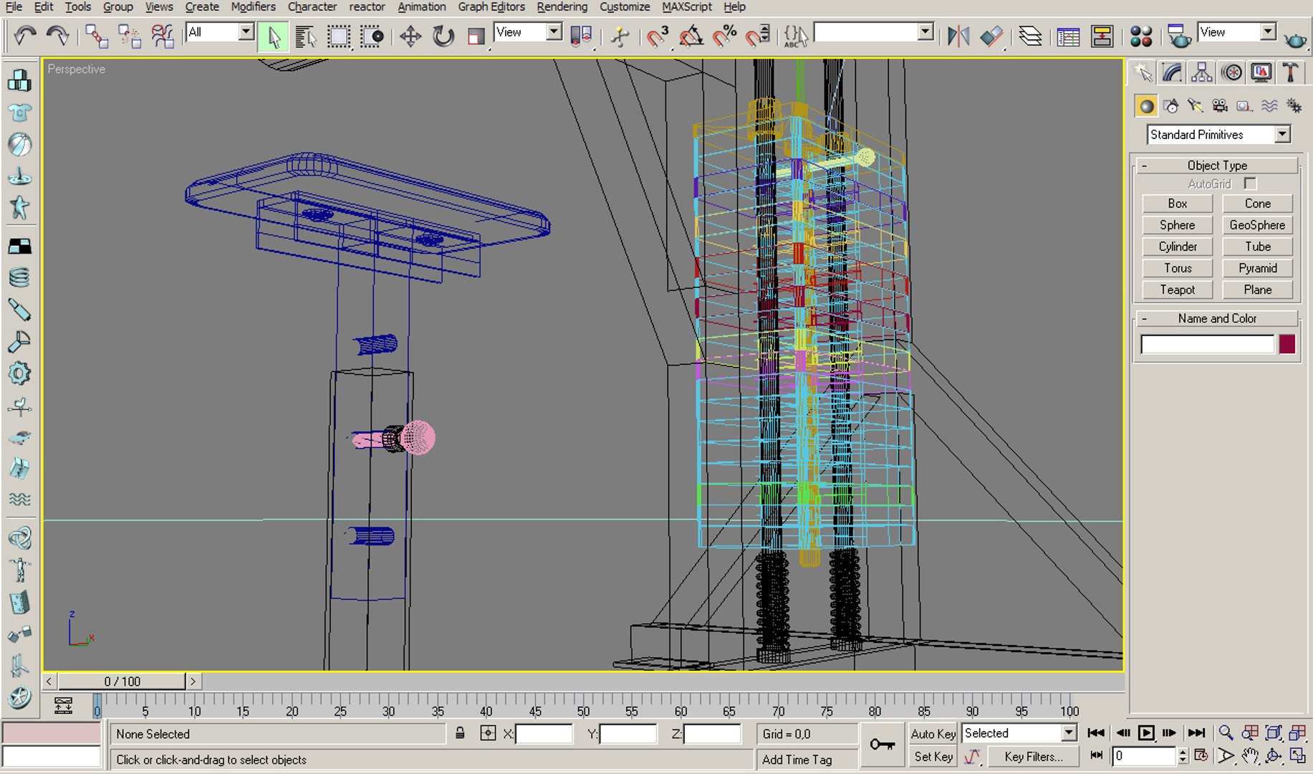Activate the Select and Move tool

(410, 36)
